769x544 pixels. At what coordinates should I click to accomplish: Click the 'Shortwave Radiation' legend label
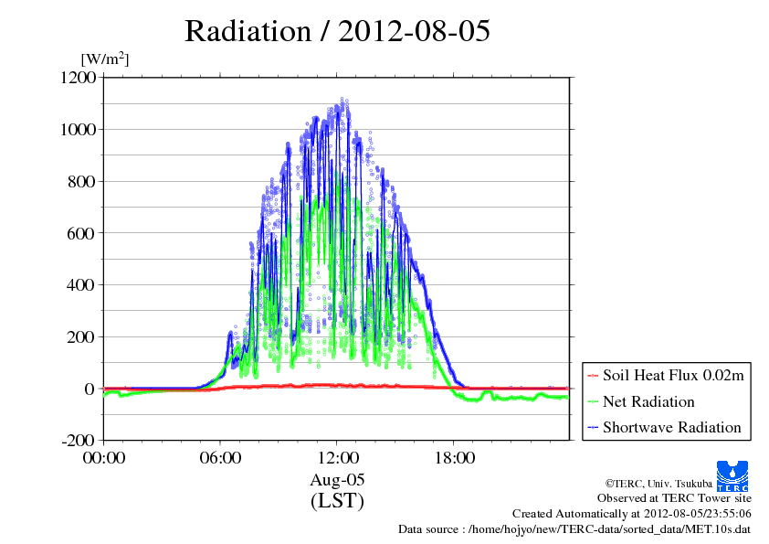pos(672,427)
